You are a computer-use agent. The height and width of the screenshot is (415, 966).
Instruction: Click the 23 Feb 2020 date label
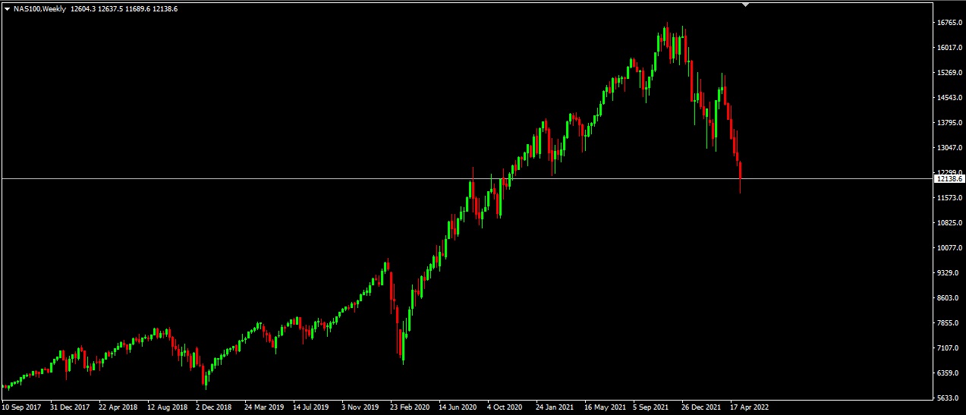click(410, 407)
